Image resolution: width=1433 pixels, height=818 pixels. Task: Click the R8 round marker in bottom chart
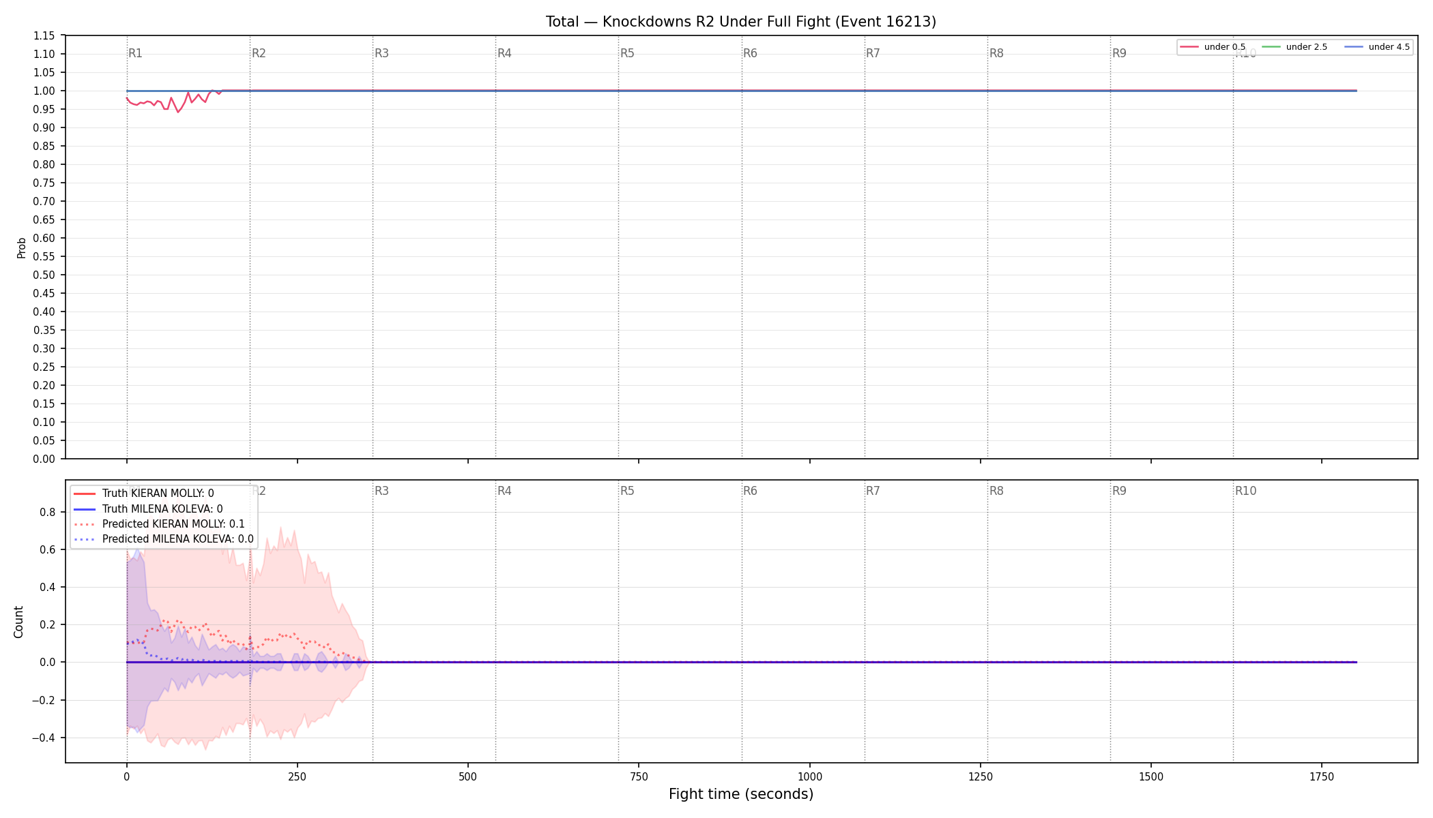(996, 491)
